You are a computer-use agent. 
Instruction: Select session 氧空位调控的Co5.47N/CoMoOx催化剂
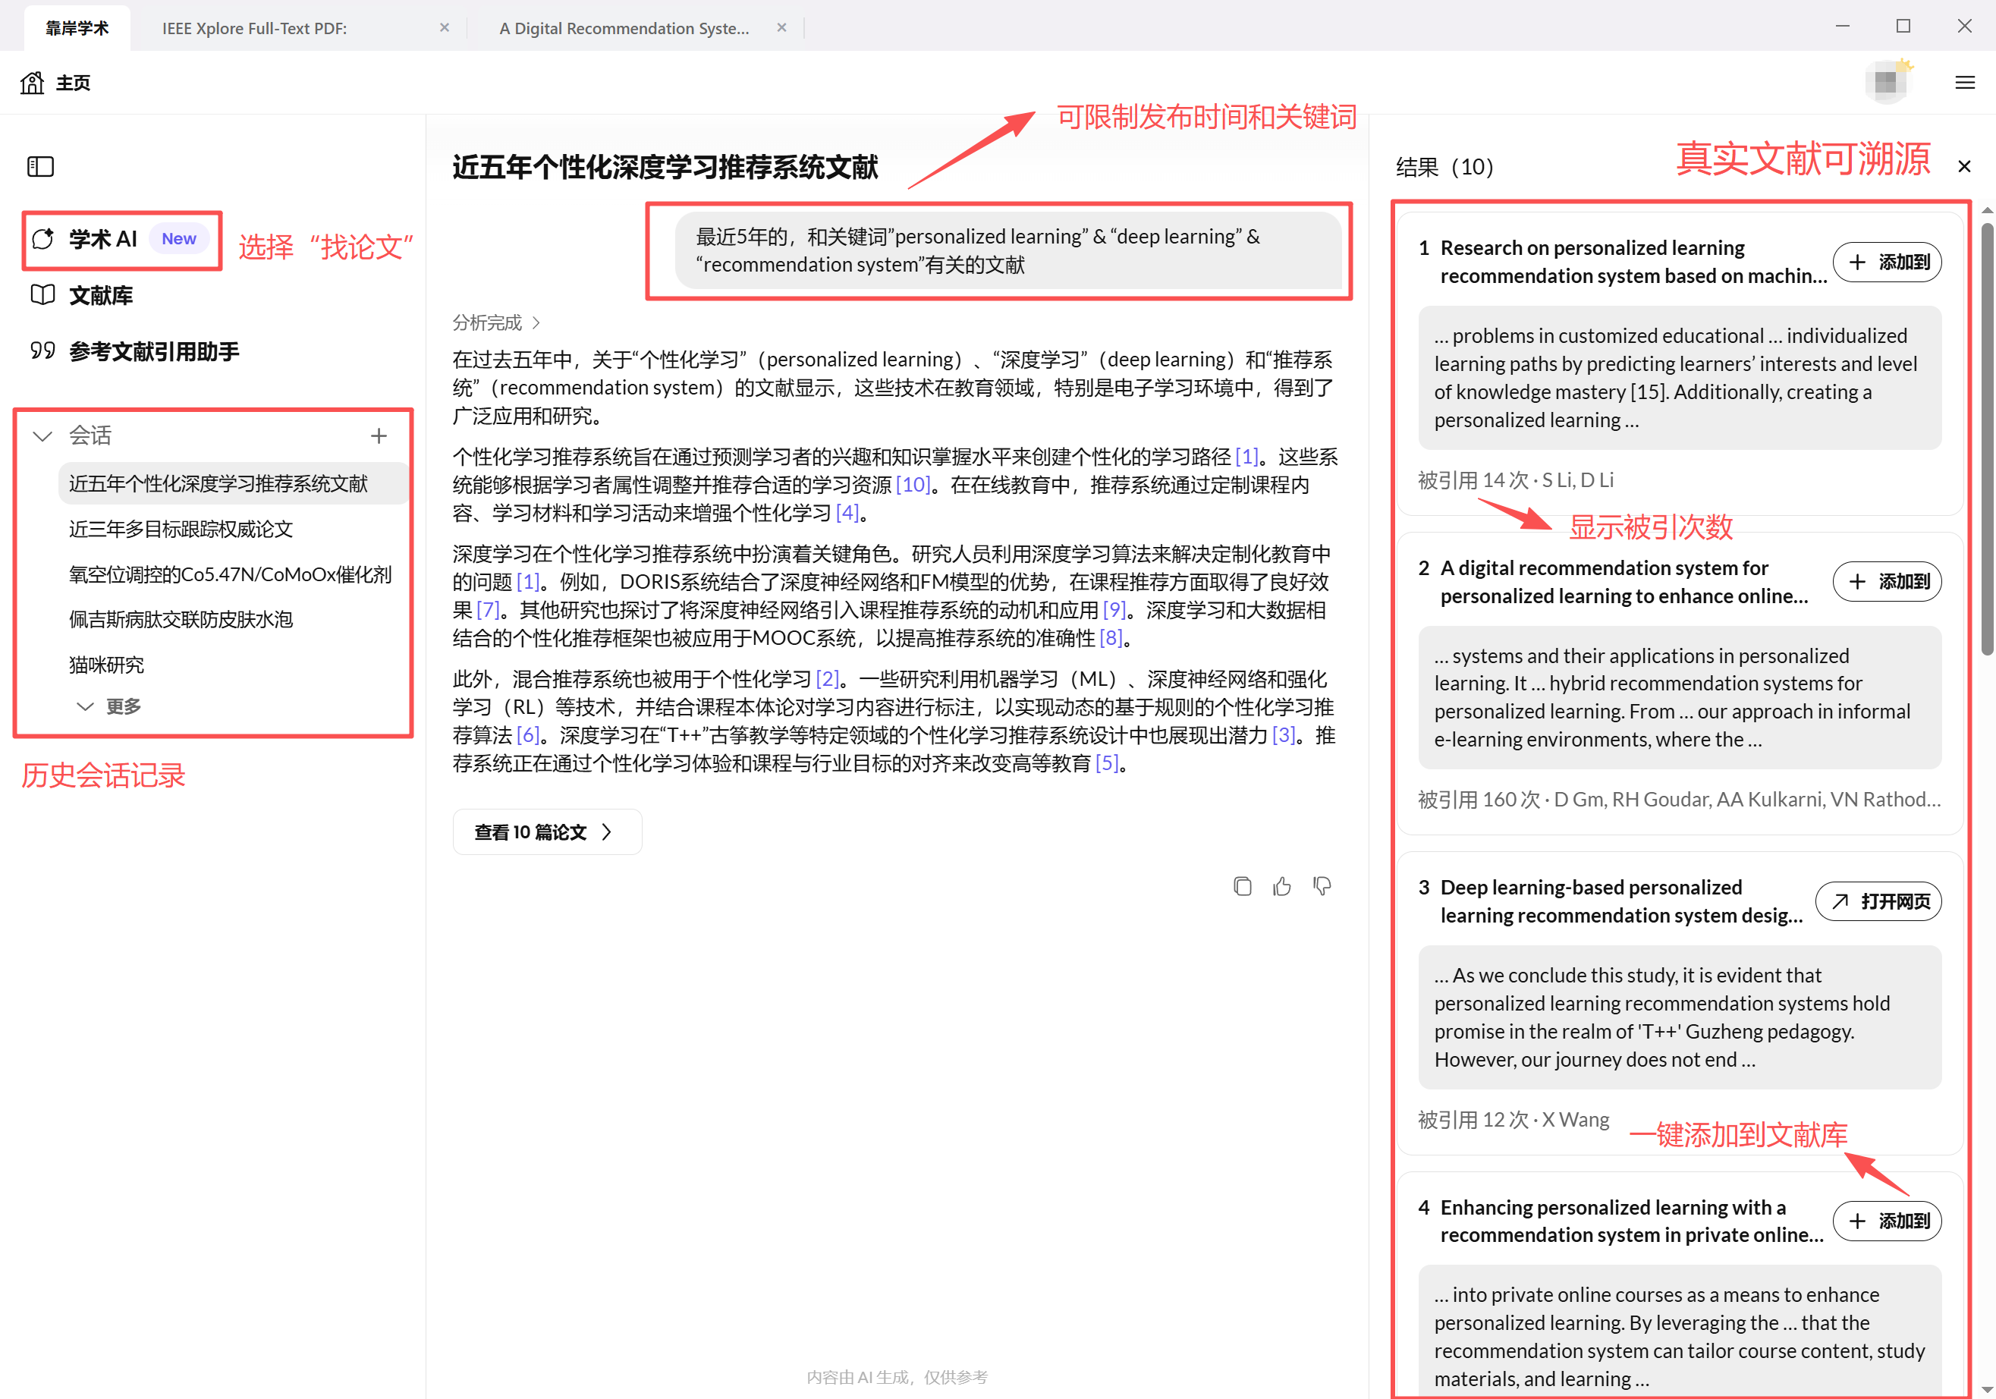[231, 574]
